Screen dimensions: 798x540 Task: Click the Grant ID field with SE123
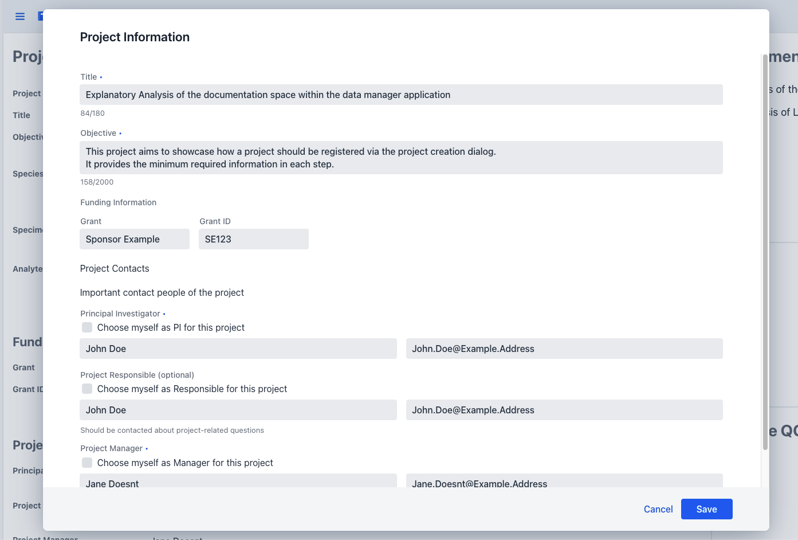(x=253, y=239)
